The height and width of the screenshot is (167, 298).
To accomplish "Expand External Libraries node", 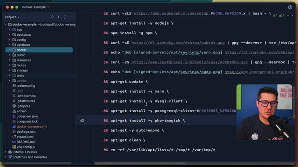I will (5, 152).
